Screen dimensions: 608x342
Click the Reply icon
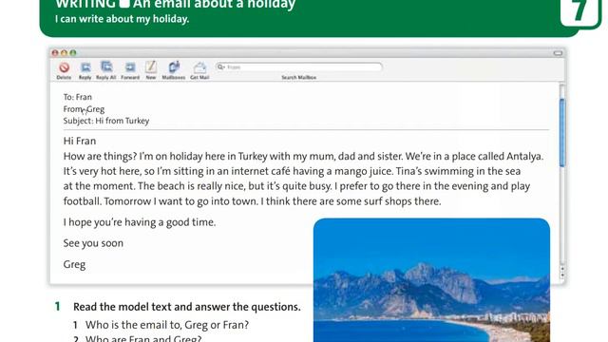[85, 67]
